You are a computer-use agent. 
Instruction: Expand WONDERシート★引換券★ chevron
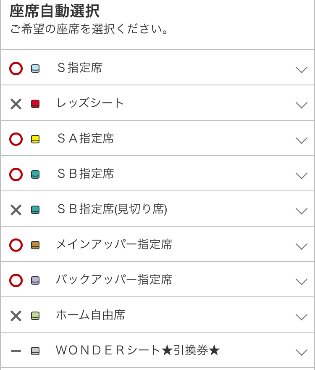tap(301, 352)
